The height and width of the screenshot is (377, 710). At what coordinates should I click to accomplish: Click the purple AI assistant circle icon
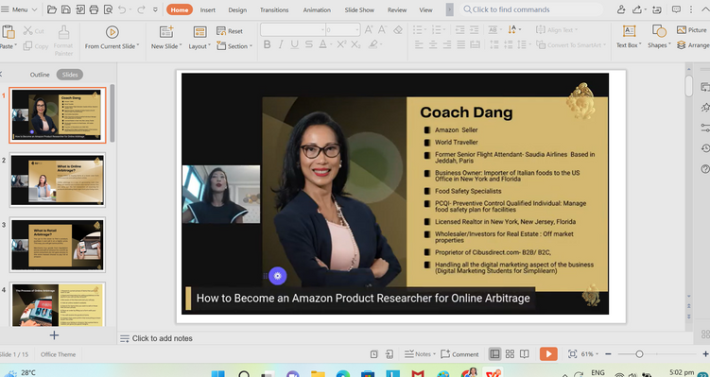278,276
